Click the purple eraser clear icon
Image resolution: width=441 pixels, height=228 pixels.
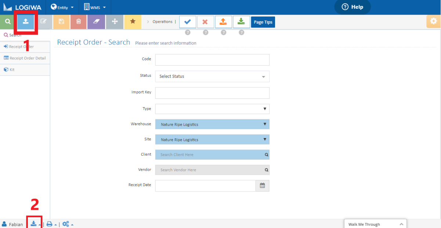pos(96,22)
